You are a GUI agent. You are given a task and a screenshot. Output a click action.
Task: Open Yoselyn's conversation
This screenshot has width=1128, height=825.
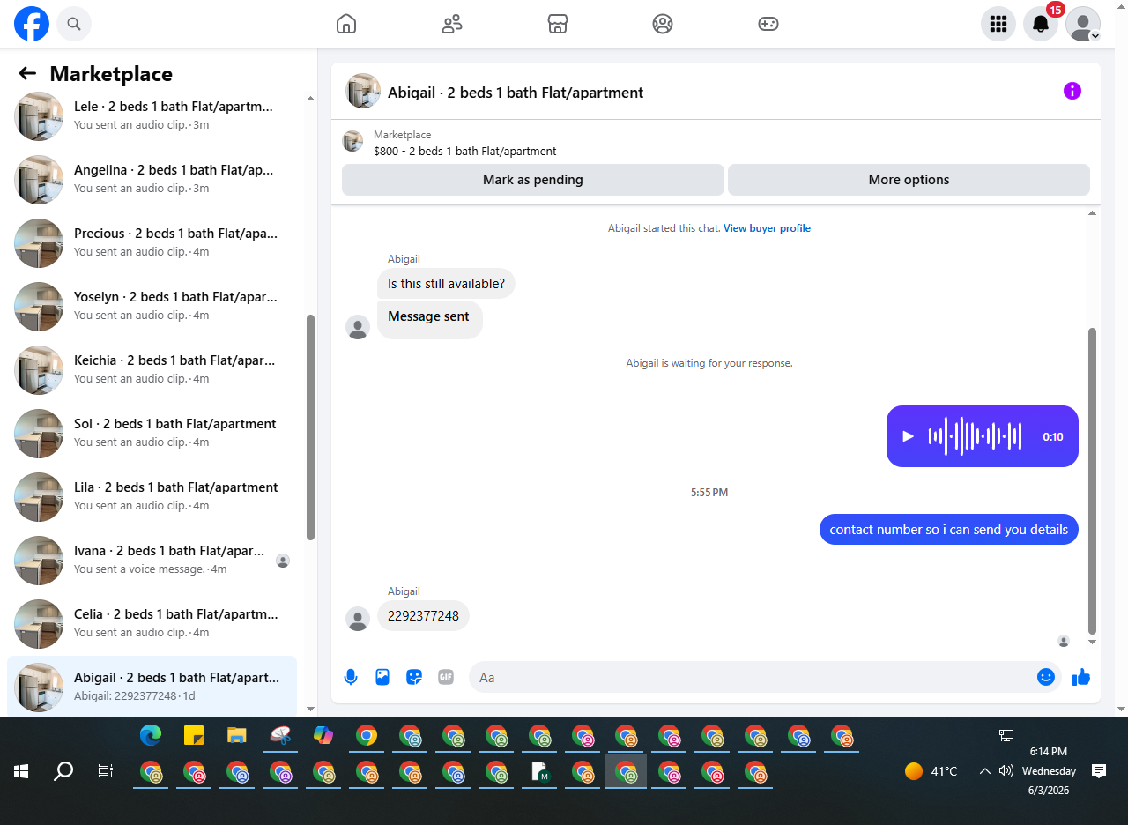(x=152, y=307)
